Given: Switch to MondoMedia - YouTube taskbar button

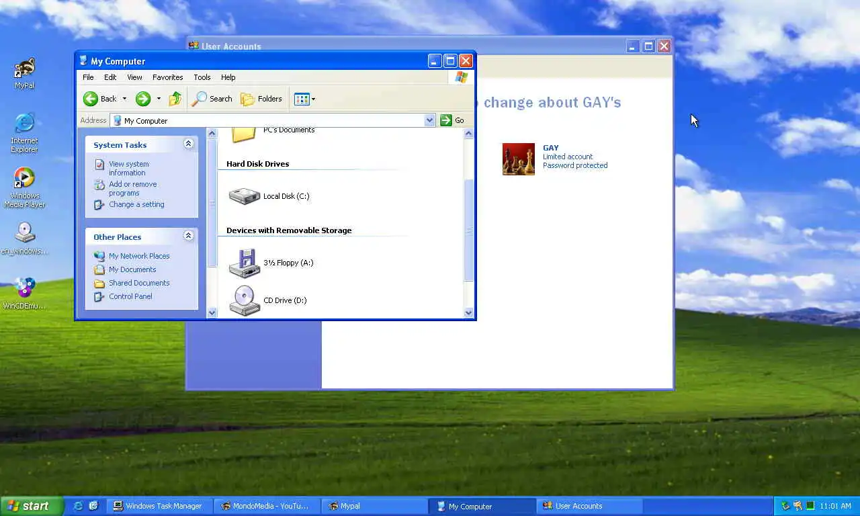Looking at the screenshot, I should (267, 506).
